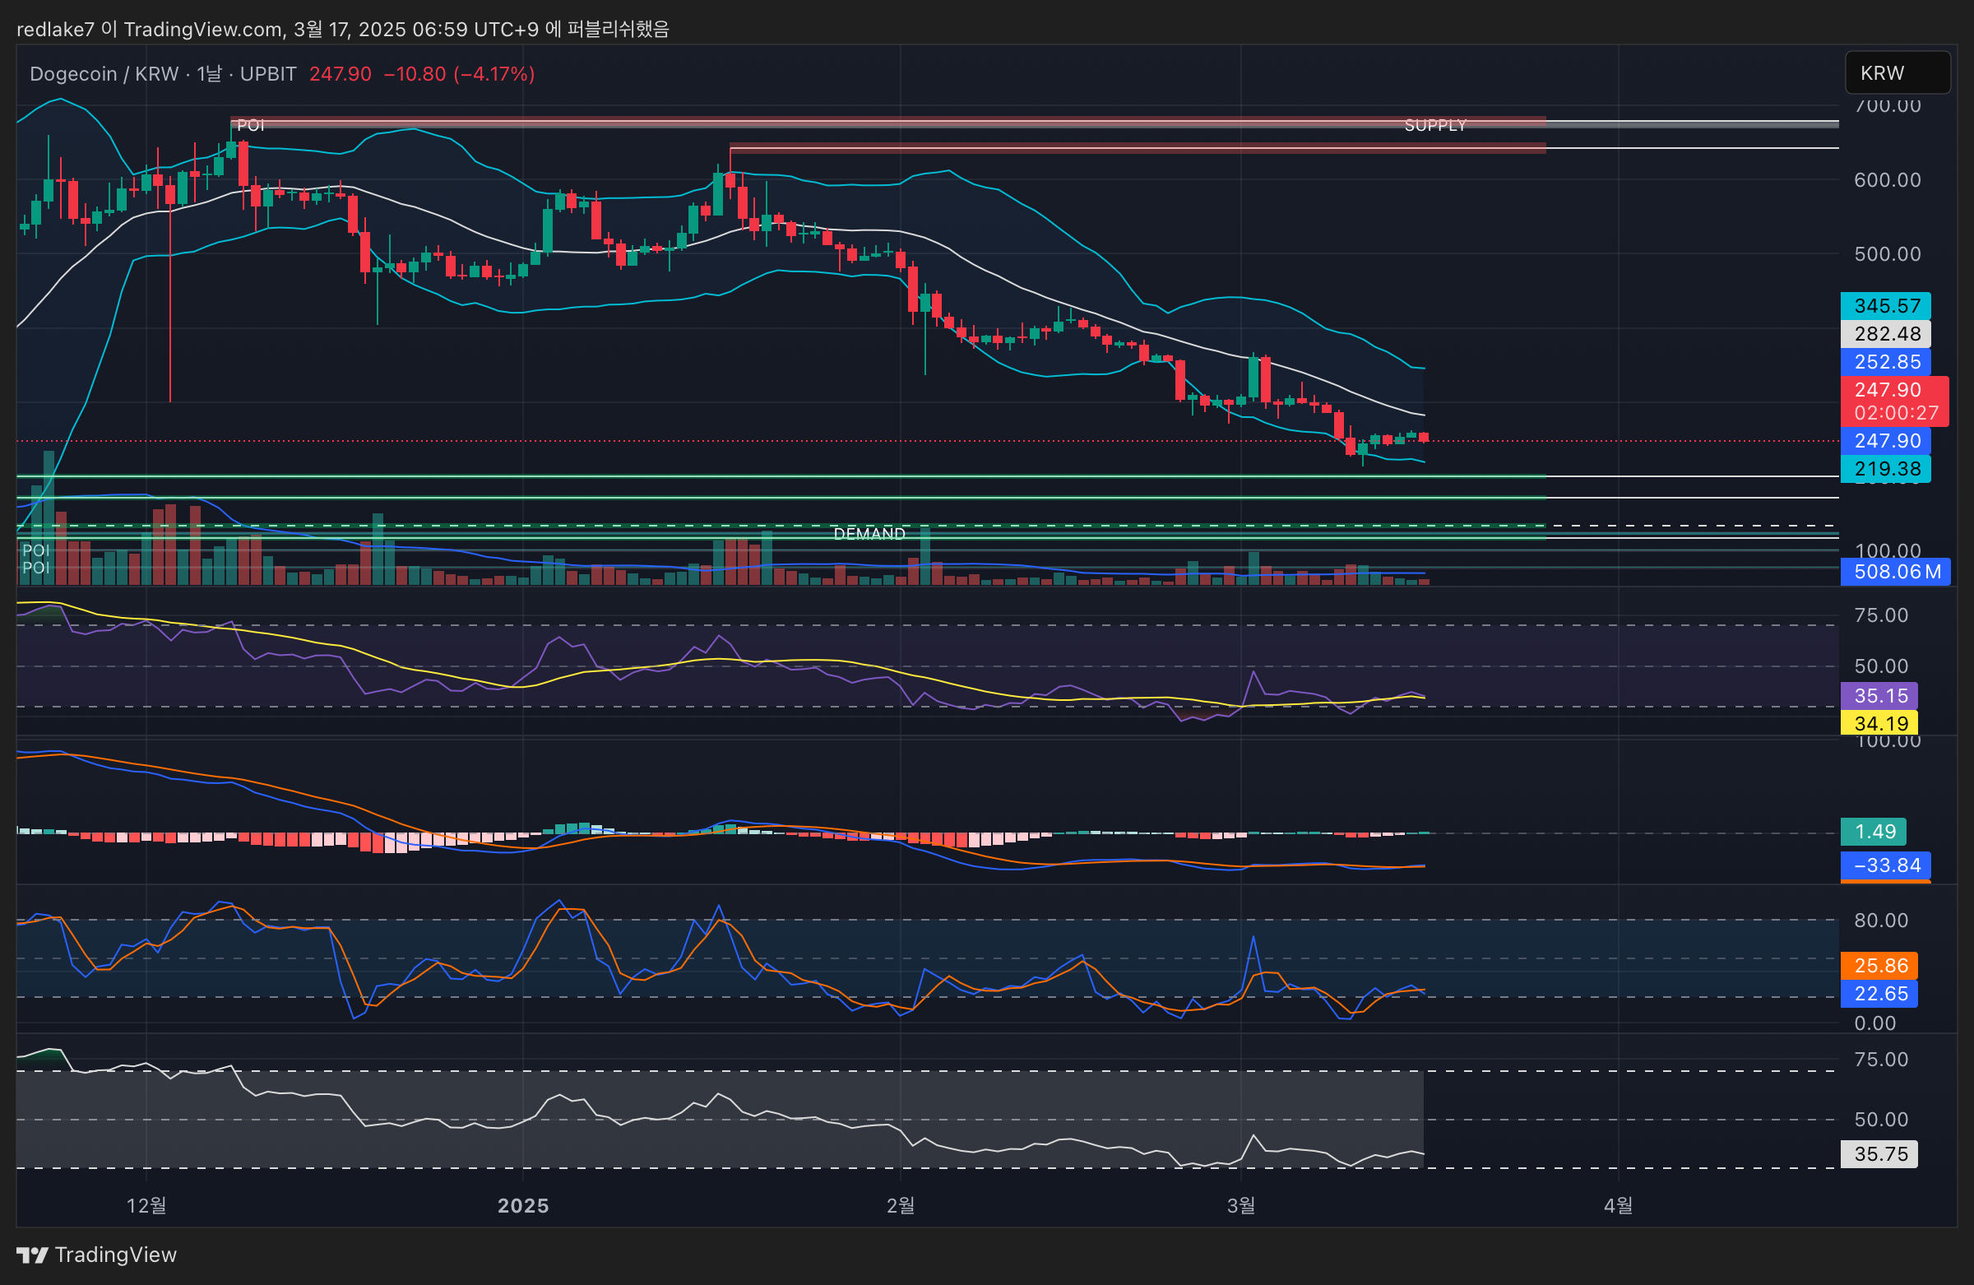Click the 35.75 label in the bottom pane

[x=1879, y=1154]
